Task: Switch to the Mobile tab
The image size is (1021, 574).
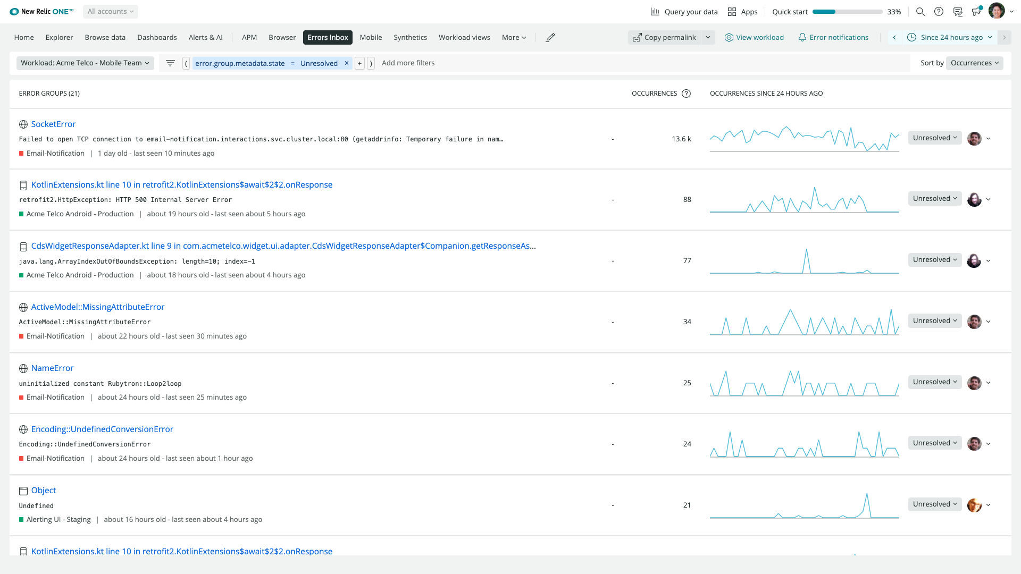Action: click(371, 37)
